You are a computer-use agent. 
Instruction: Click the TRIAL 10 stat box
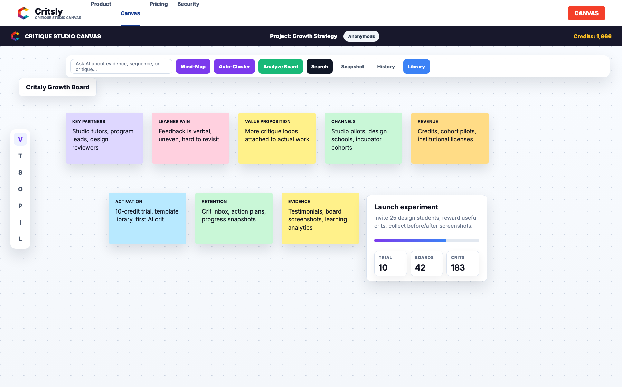click(x=390, y=263)
